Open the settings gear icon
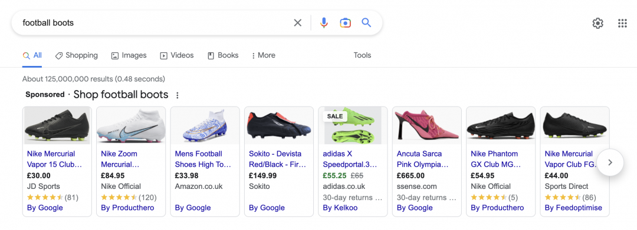637x230 pixels. [597, 24]
